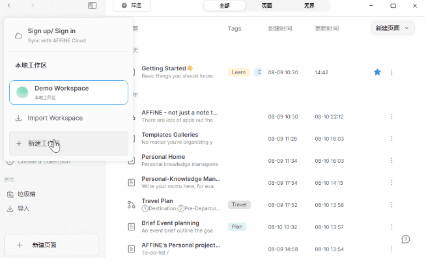Switch to the 无界 tab
This screenshot has width=426, height=263.
tap(309, 6)
